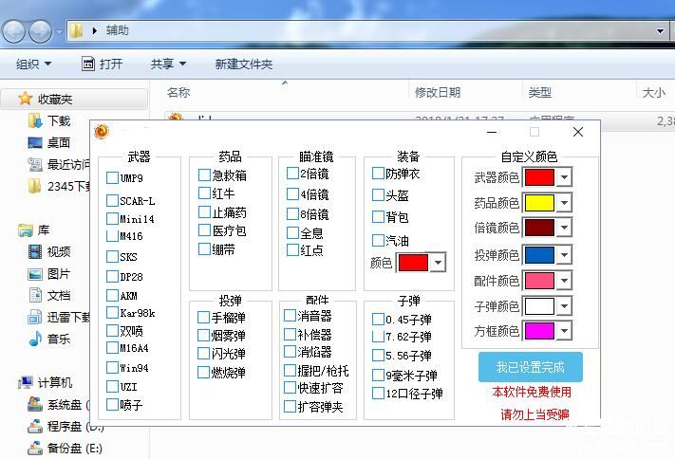This screenshot has width=675, height=459.
Task: Enable the AKM weapon checkbox
Action: pyautogui.click(x=113, y=295)
